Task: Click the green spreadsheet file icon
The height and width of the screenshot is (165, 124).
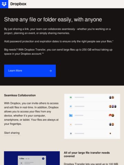Action: click(71, 97)
